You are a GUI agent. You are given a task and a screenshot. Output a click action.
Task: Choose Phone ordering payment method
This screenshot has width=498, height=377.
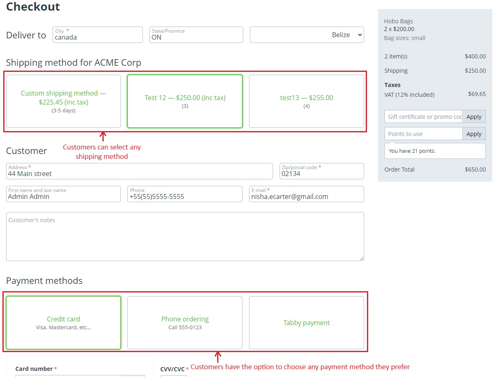pyautogui.click(x=185, y=323)
